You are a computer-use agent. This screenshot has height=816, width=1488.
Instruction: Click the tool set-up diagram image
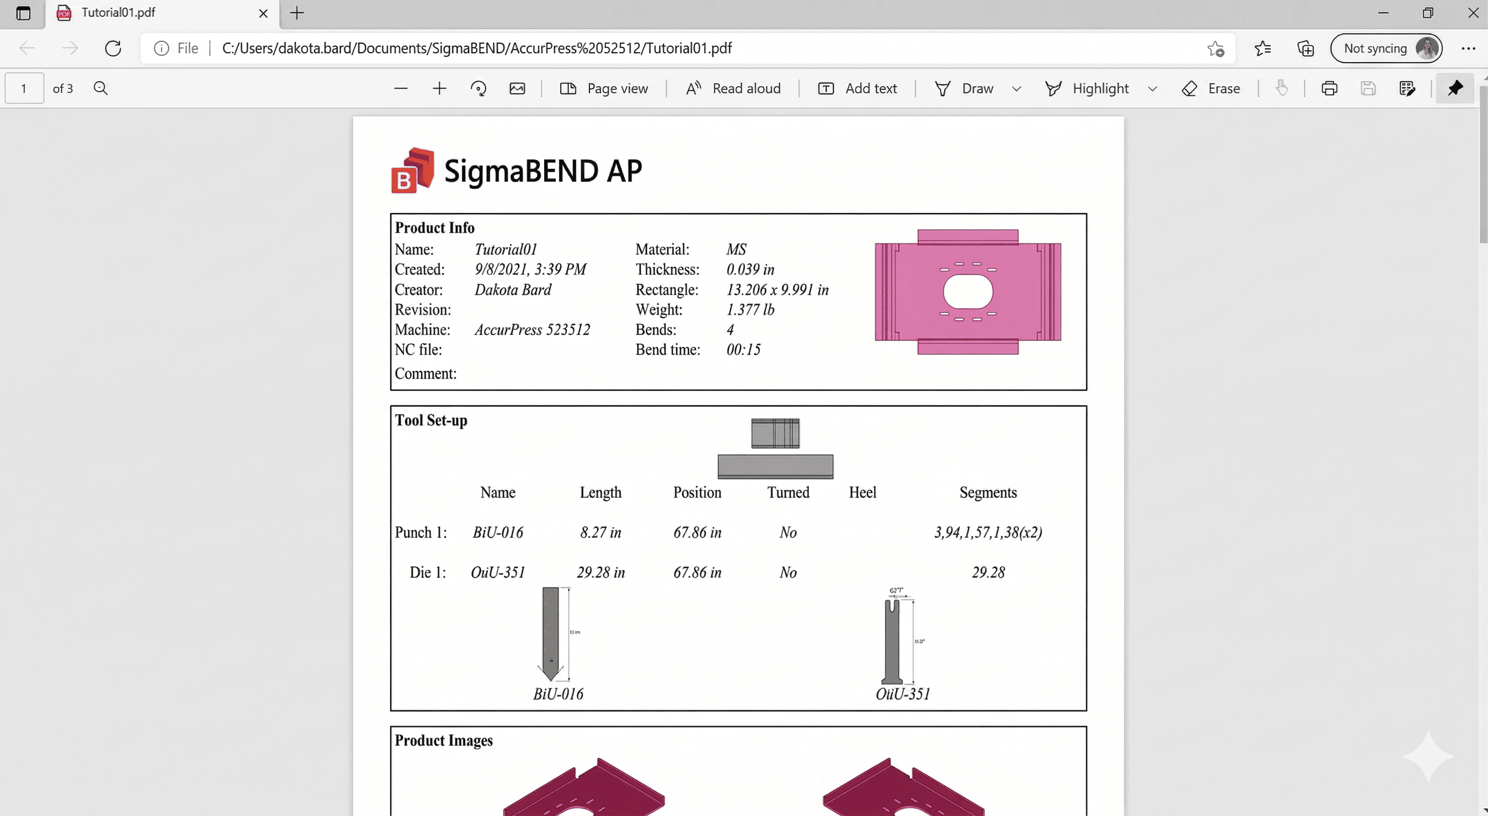pos(775,449)
